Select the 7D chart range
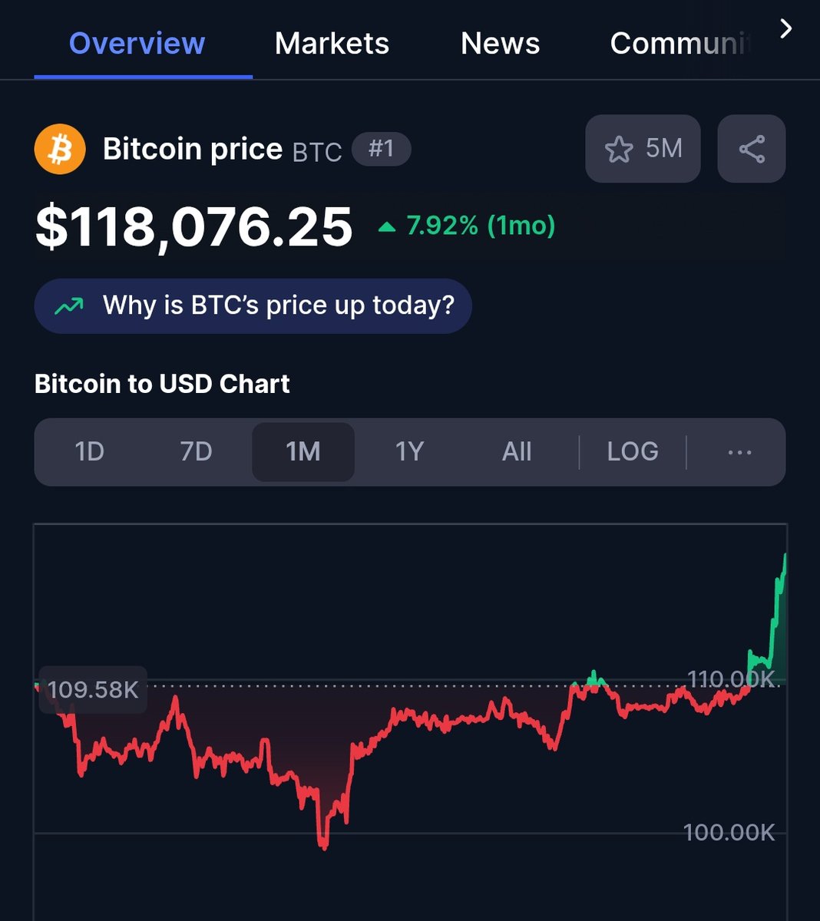820x921 pixels. [x=196, y=451]
